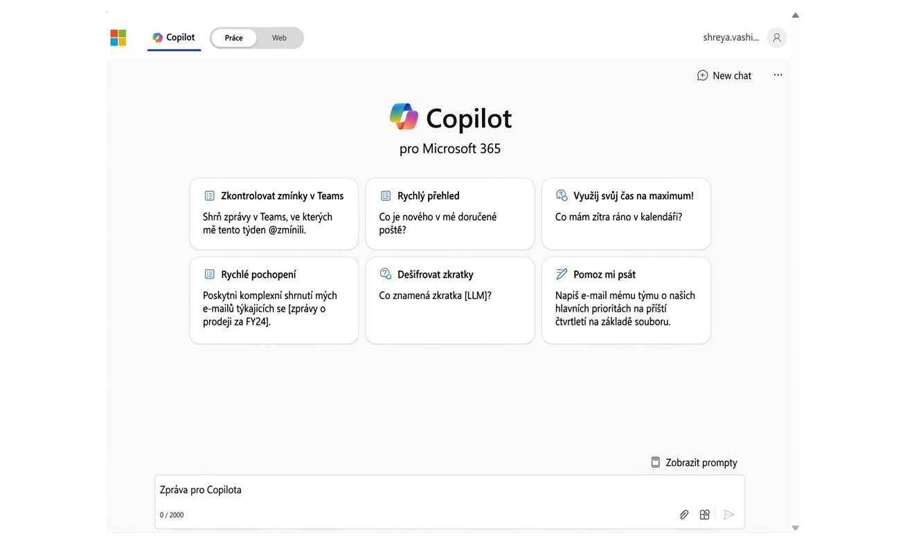
Task: Click text Co je nového v mé doručené poště?
Action: [438, 223]
